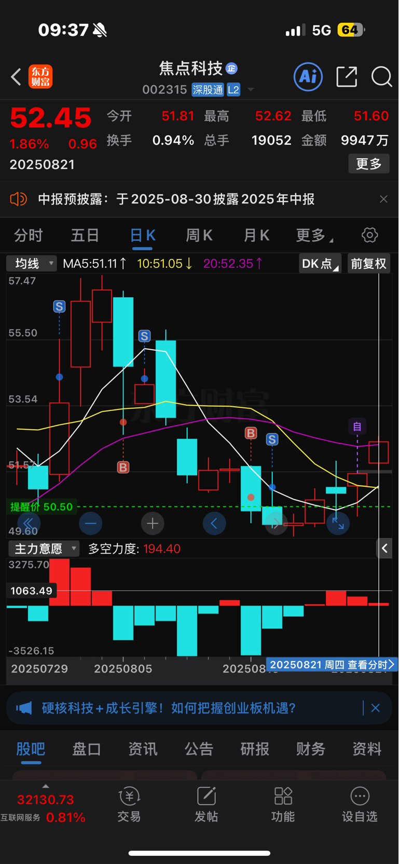Screen dimensions: 399x864
Task: Switch to 五日 tab
Action: (85, 236)
